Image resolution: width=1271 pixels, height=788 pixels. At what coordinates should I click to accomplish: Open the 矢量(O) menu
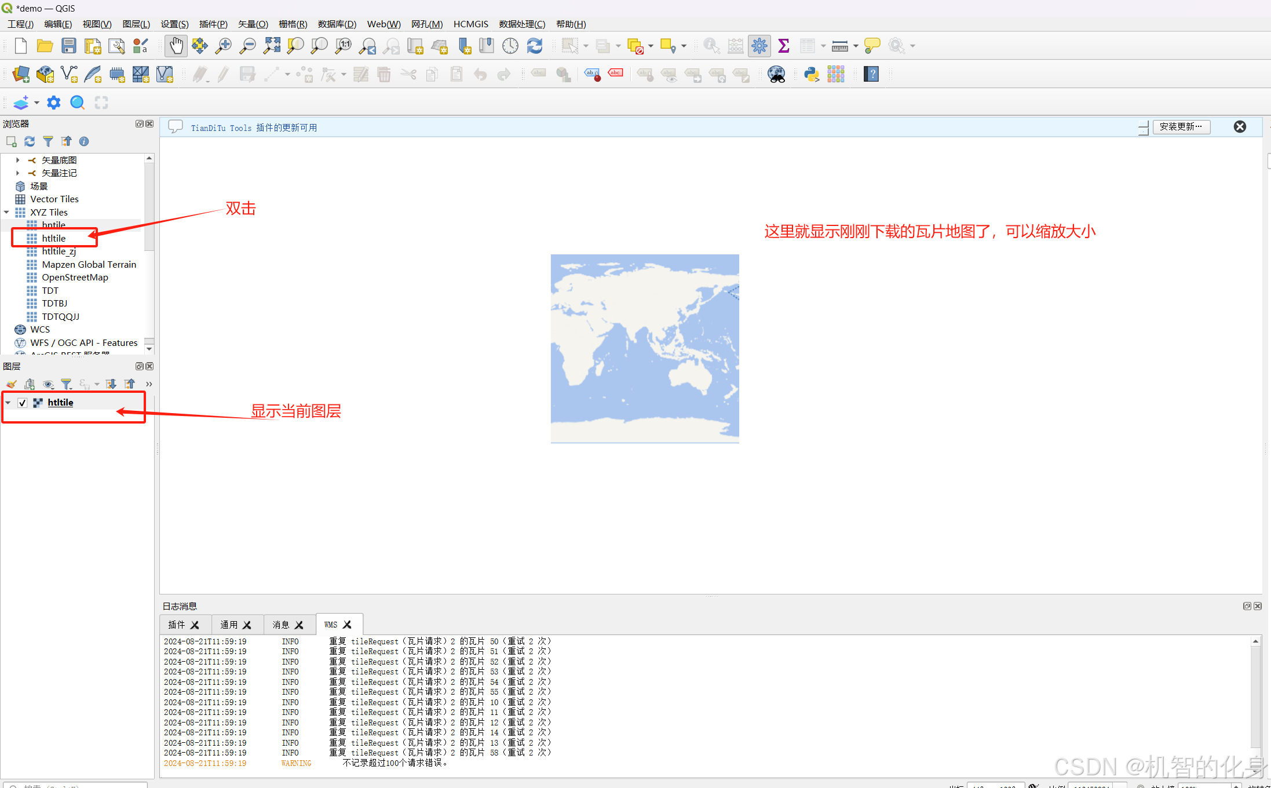pos(253,24)
